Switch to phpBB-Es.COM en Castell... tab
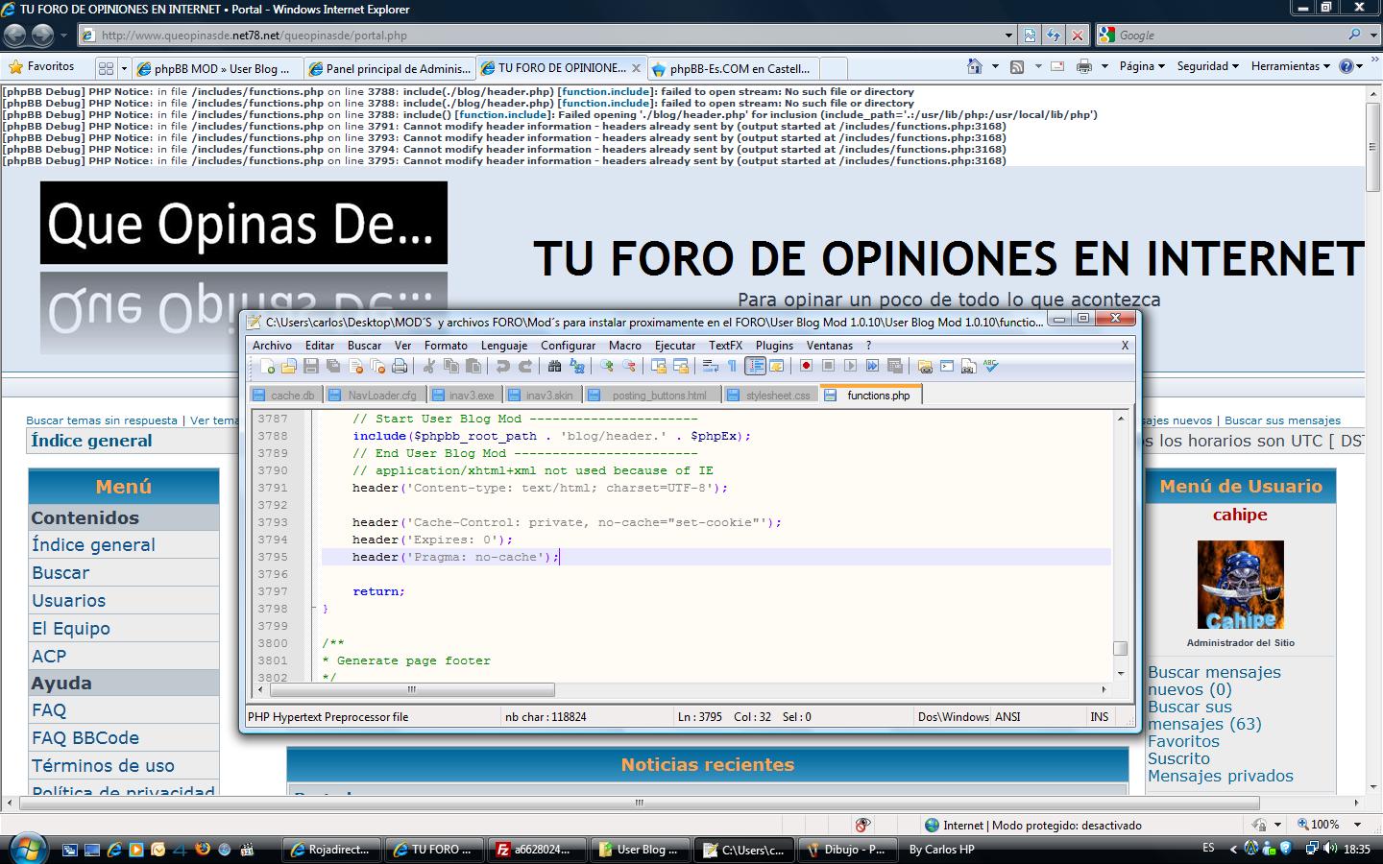1383x864 pixels. 733,68
